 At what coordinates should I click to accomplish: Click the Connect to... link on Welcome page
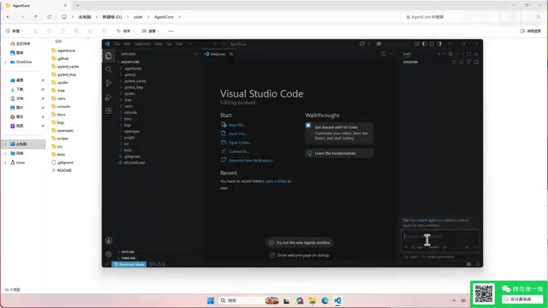pyautogui.click(x=239, y=151)
